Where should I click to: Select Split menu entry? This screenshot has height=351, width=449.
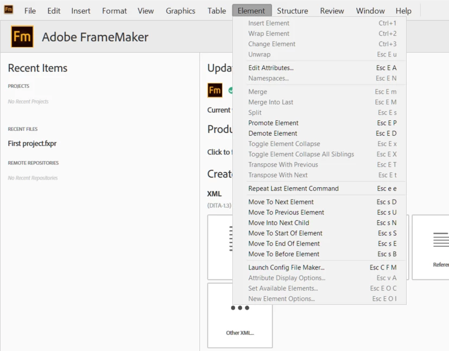(x=320, y=113)
